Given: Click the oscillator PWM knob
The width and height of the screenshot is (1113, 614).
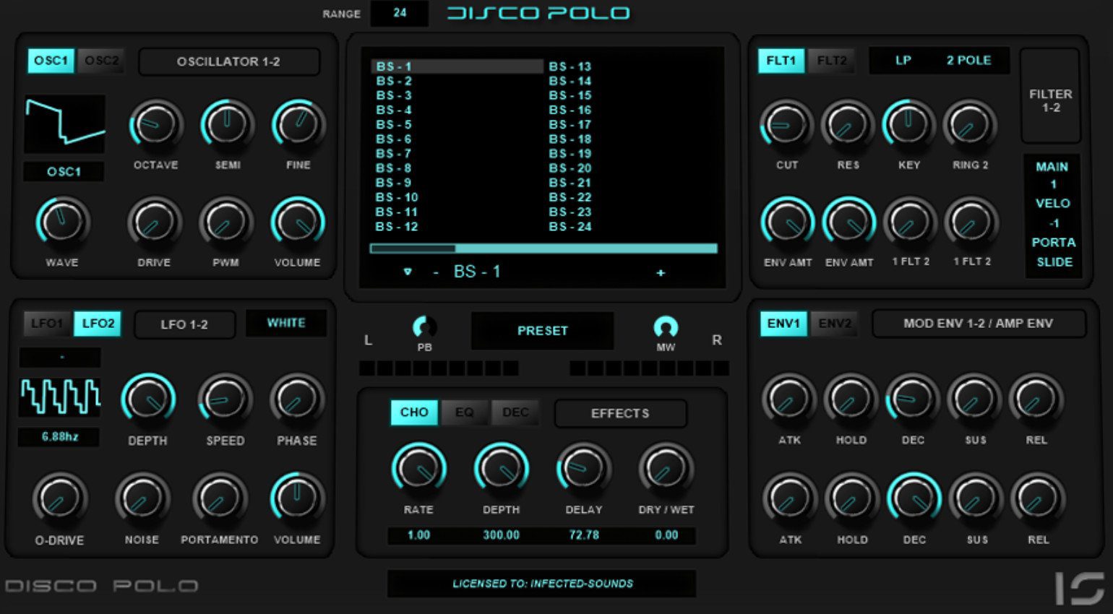Looking at the screenshot, I should [225, 222].
